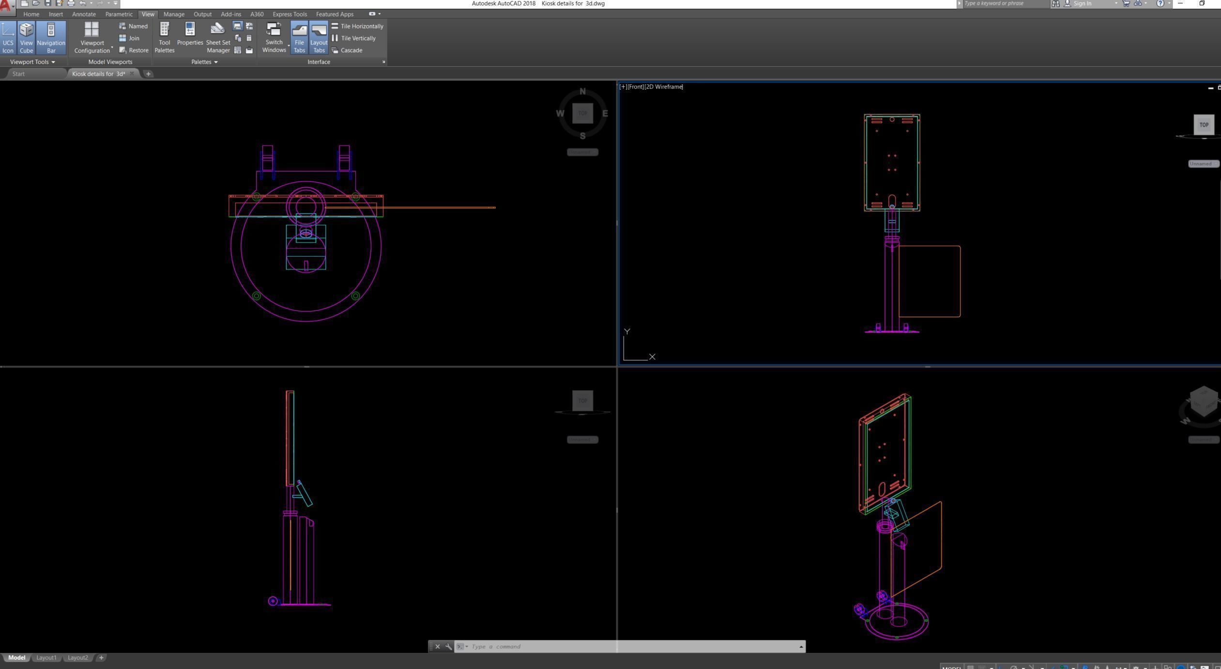This screenshot has height=669, width=1221.
Task: Click the Undo arrow icon
Action: pyautogui.click(x=82, y=3)
